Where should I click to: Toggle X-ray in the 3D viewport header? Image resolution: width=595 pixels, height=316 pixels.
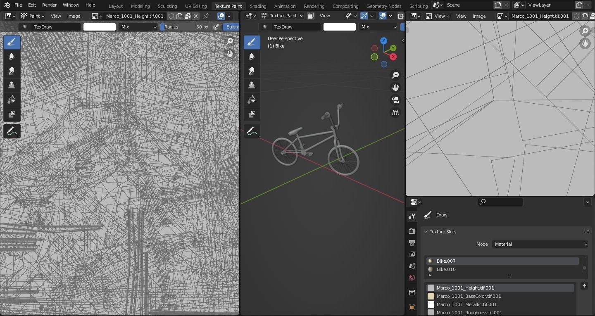tap(401, 16)
